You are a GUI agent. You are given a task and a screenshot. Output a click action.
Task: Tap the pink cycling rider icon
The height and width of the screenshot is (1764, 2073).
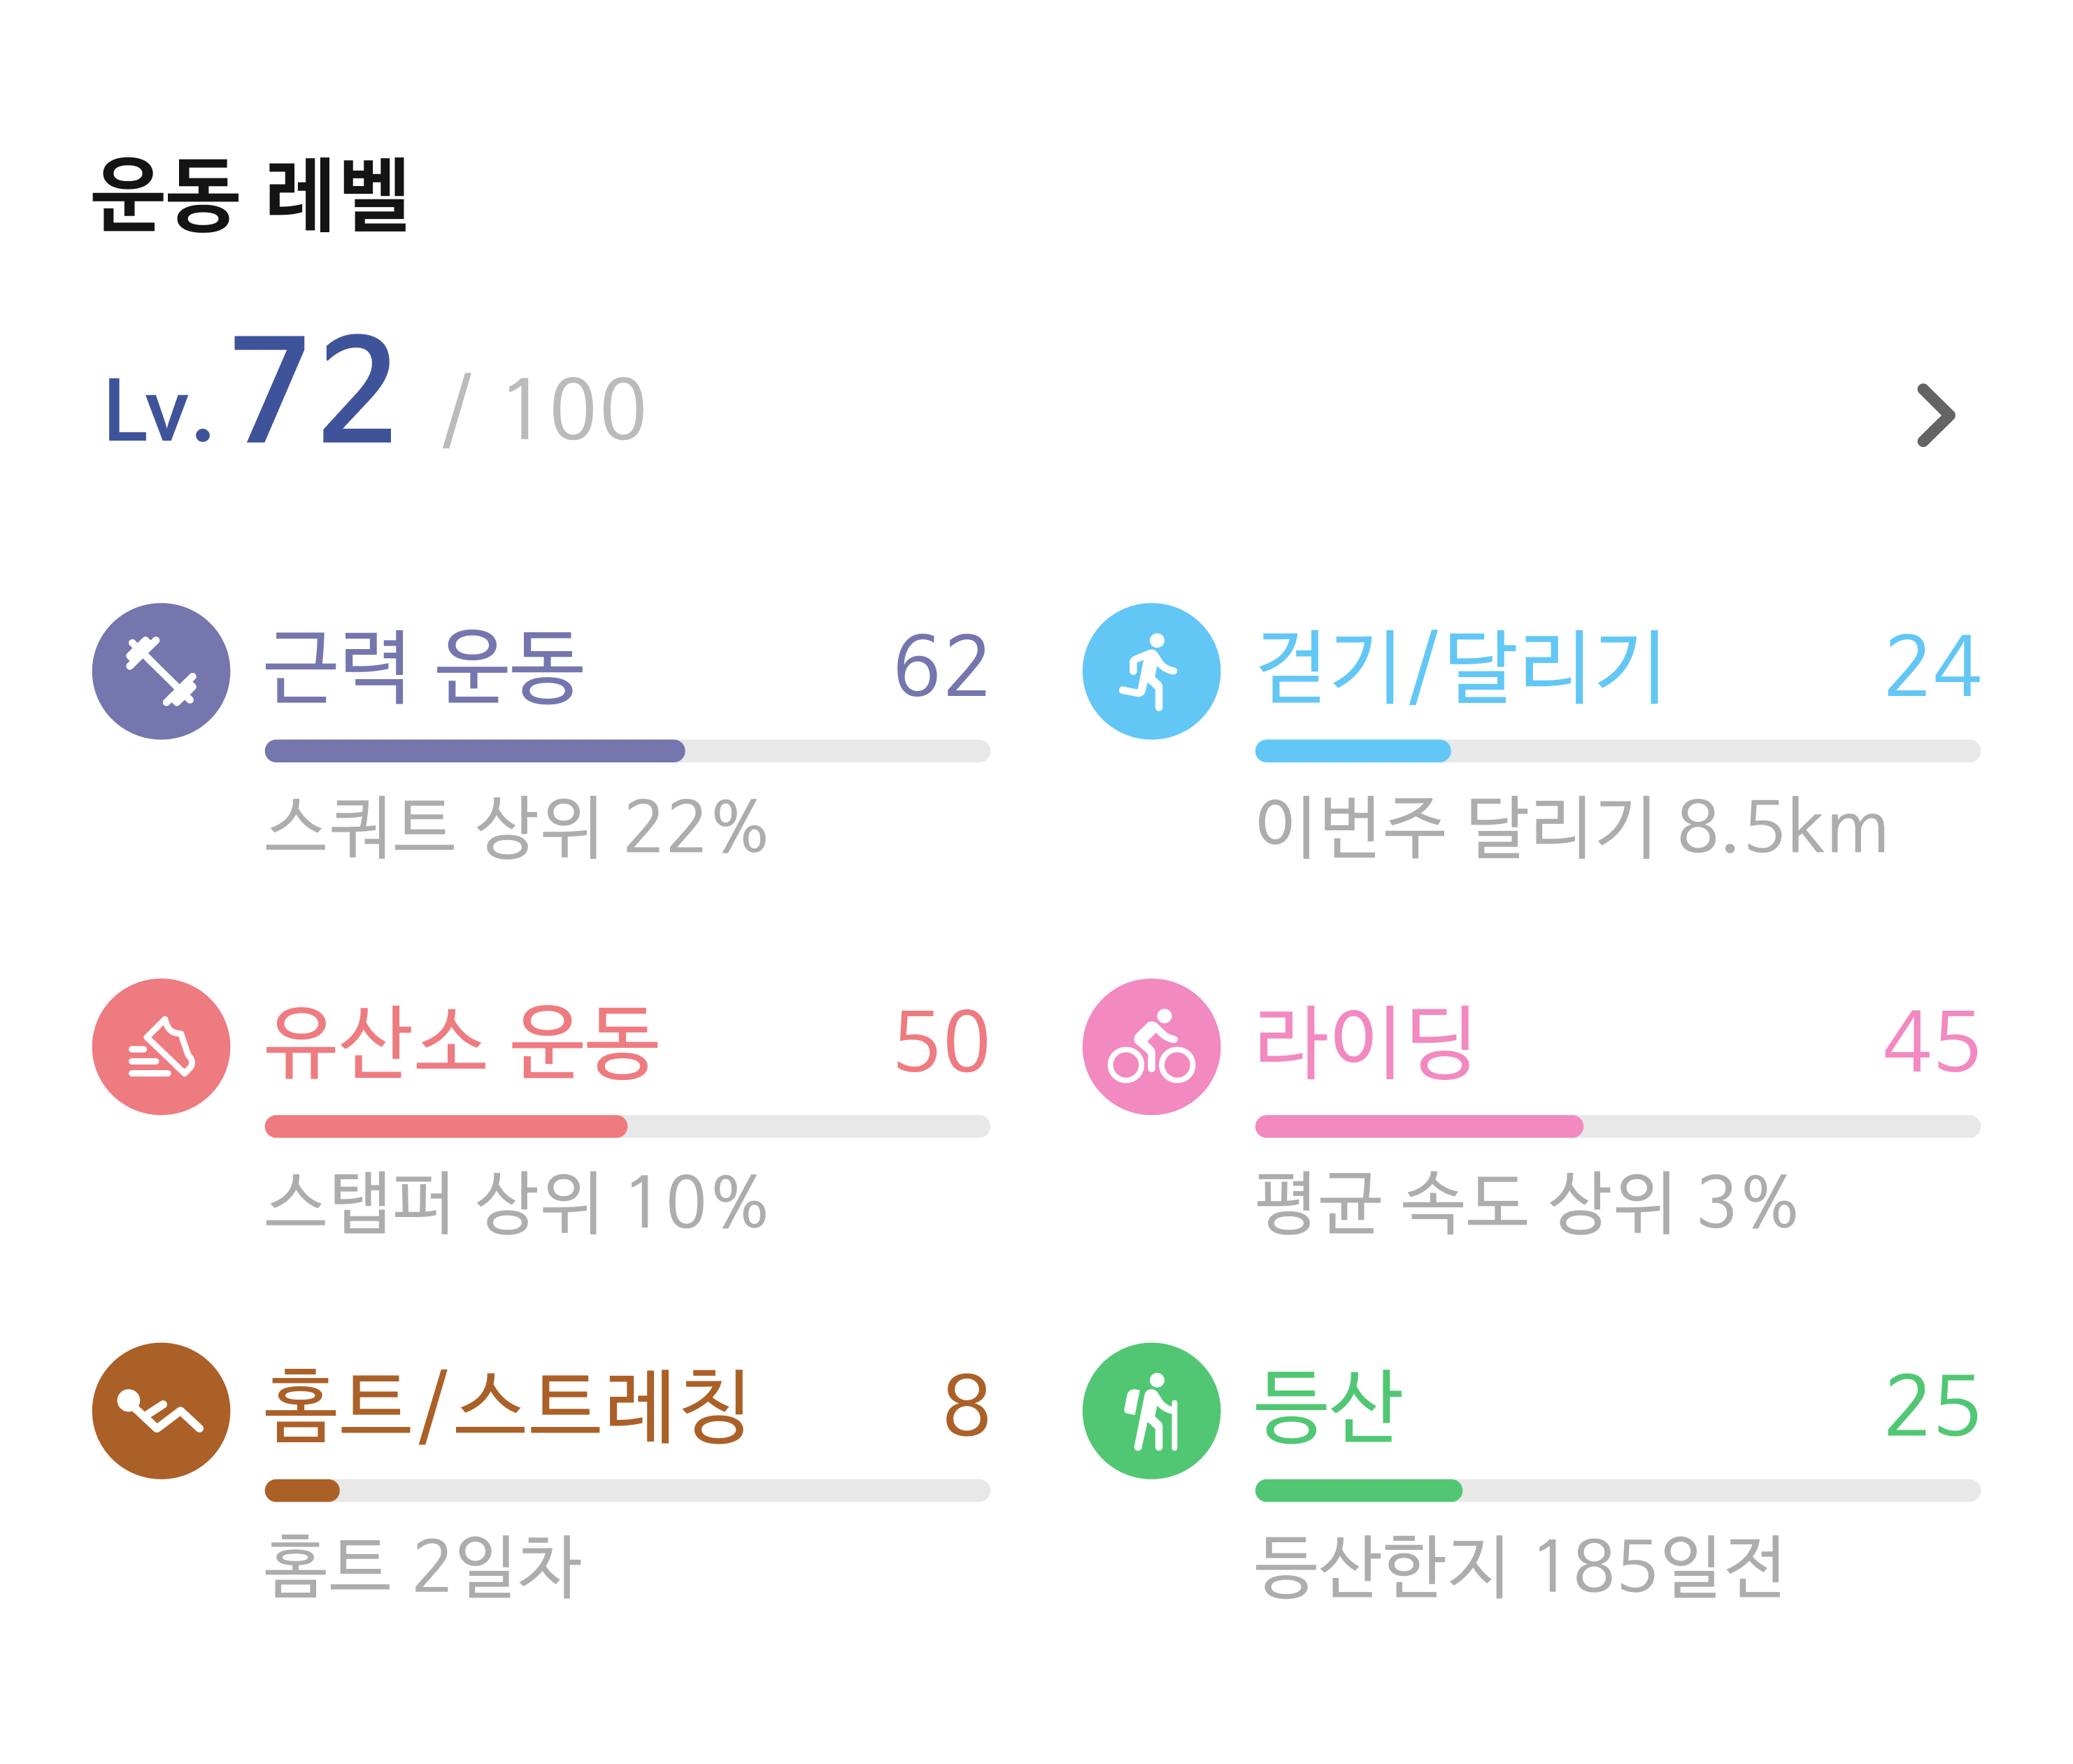click(x=1151, y=1047)
